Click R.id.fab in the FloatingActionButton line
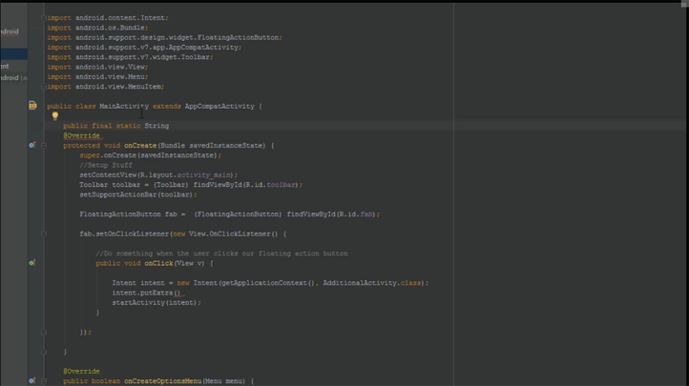 click(x=356, y=214)
